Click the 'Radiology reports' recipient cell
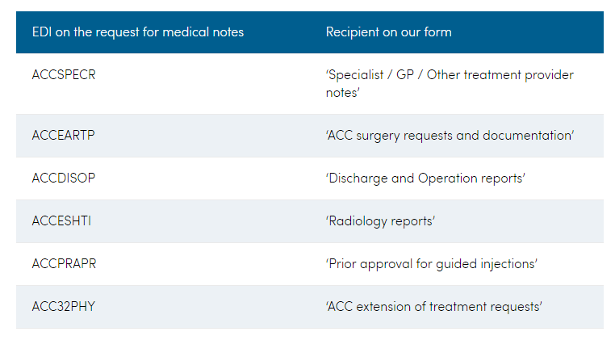615x340 pixels. pyautogui.click(x=380, y=221)
